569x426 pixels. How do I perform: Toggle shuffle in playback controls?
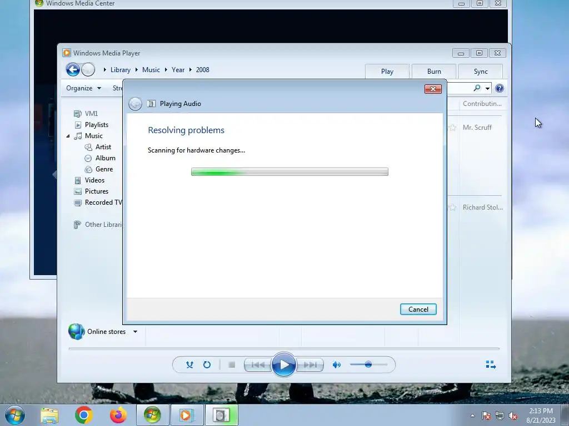pyautogui.click(x=189, y=365)
